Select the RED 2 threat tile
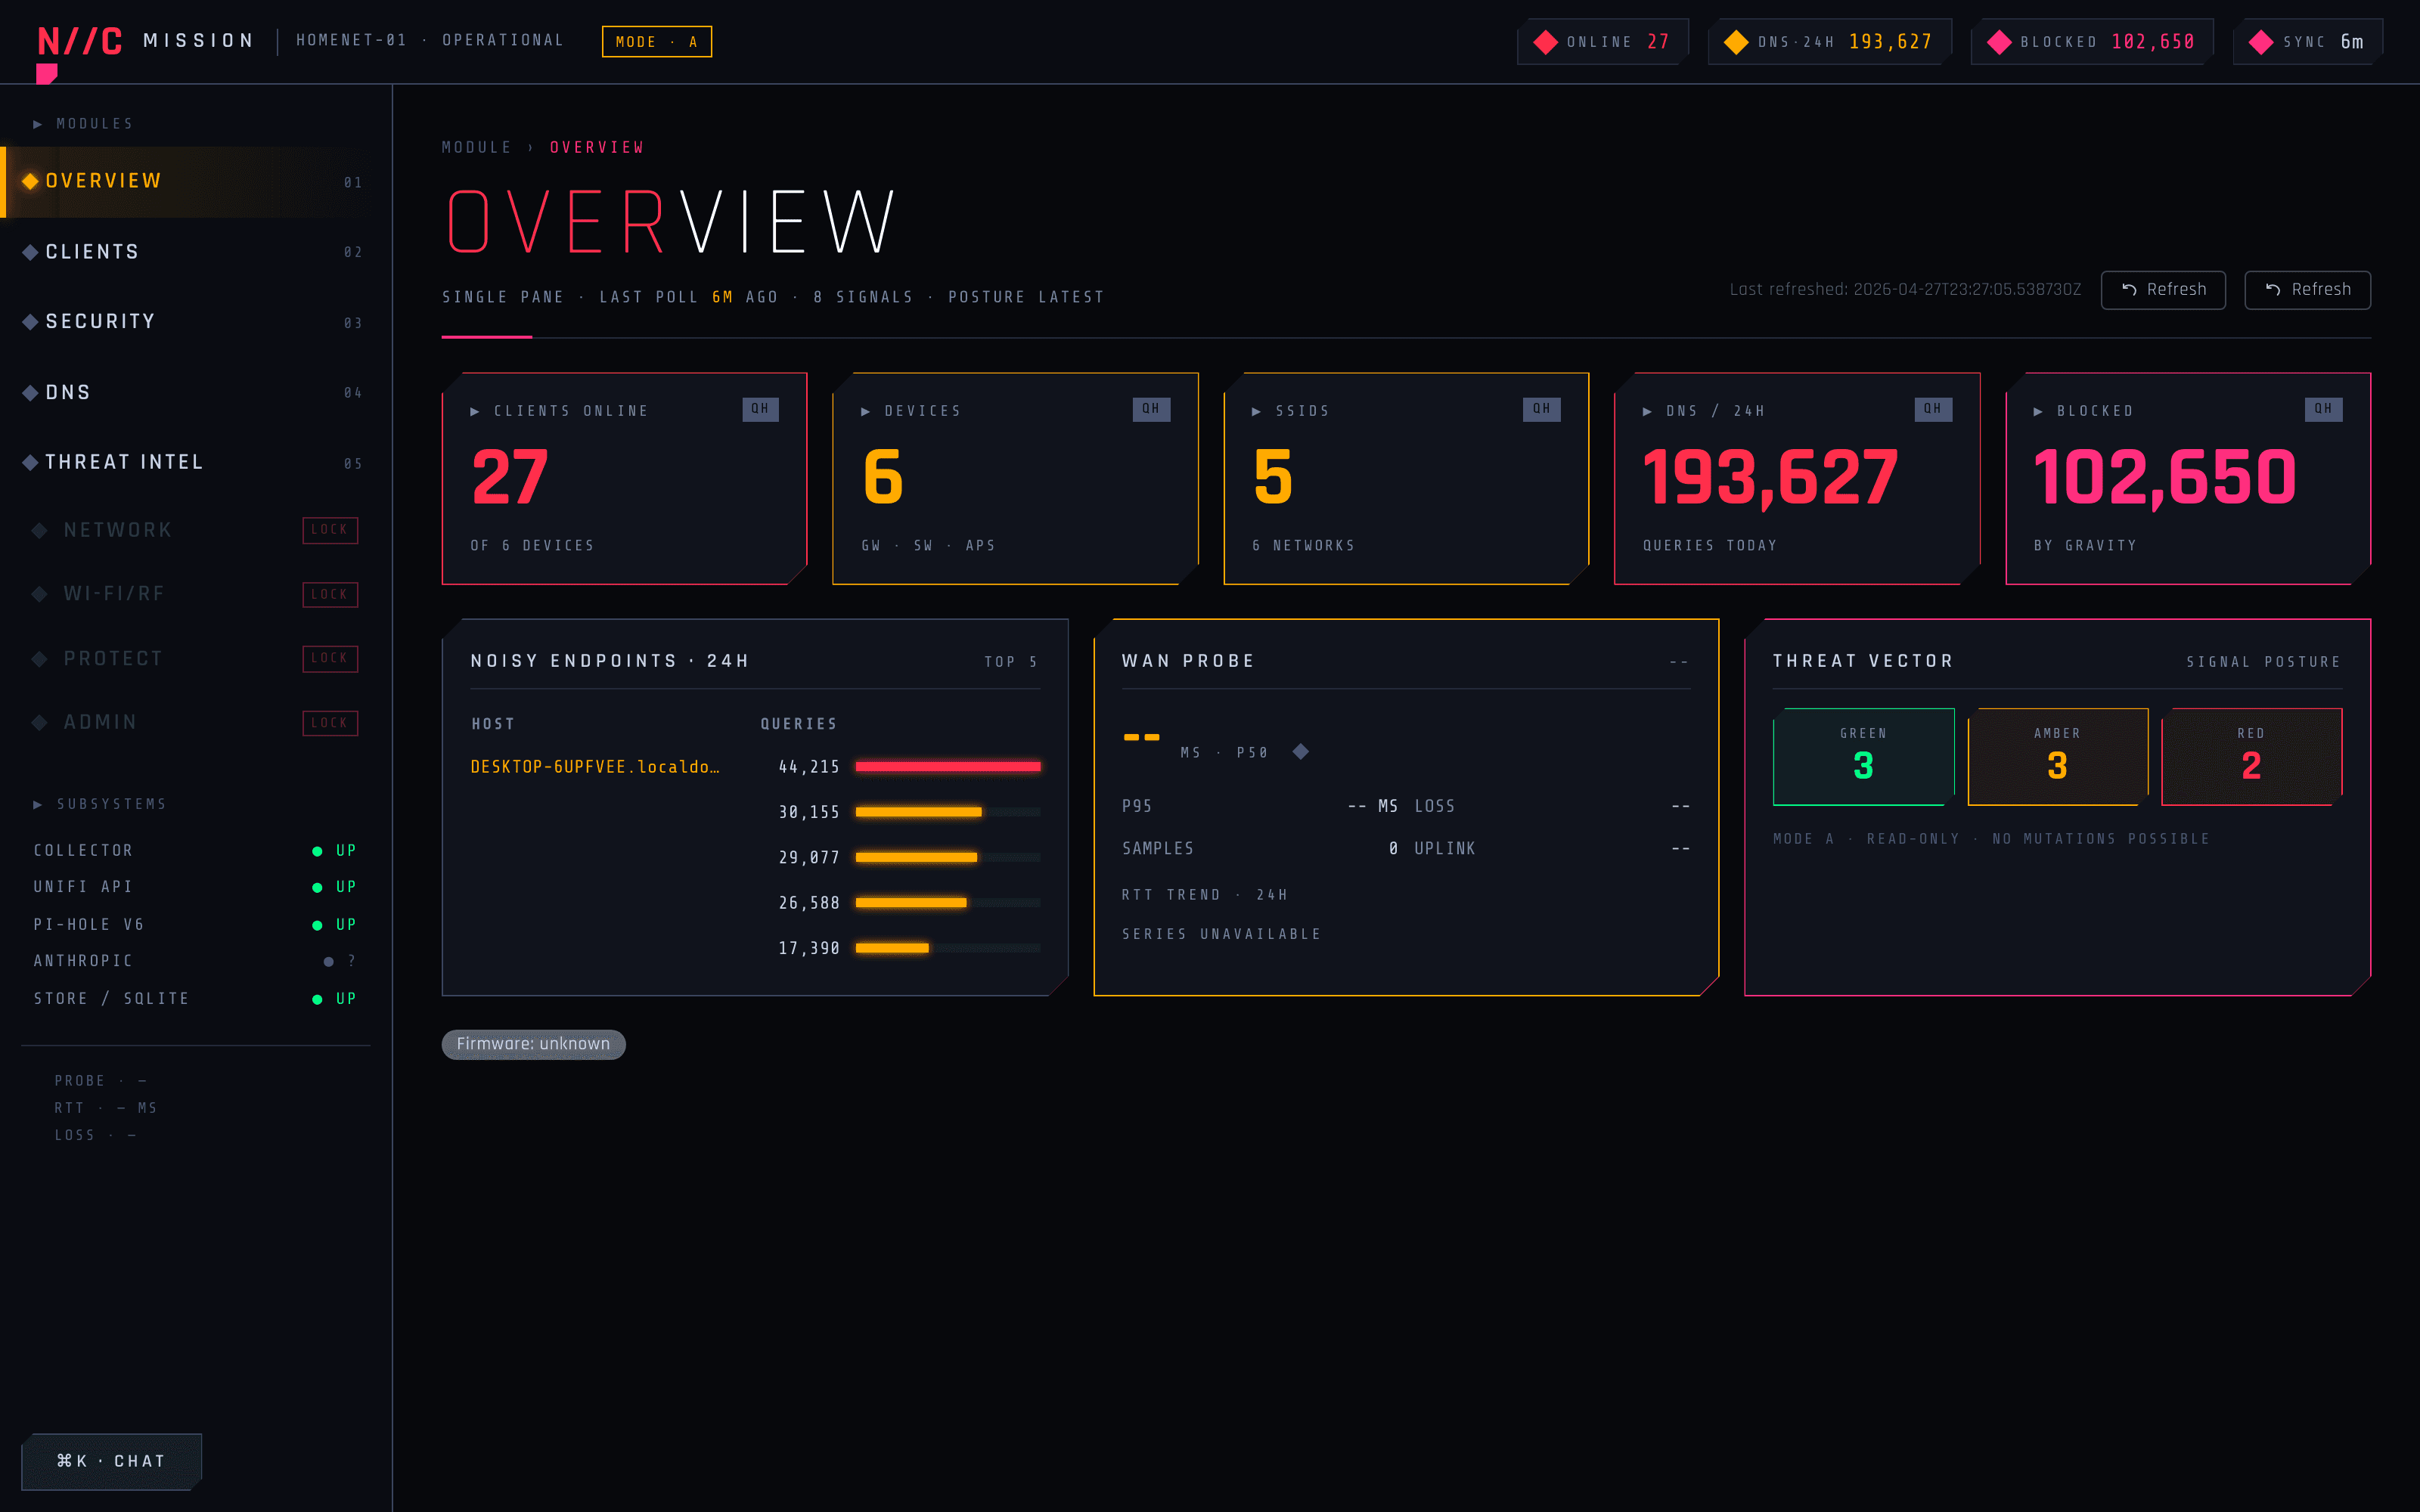This screenshot has width=2420, height=1512. click(x=2251, y=757)
